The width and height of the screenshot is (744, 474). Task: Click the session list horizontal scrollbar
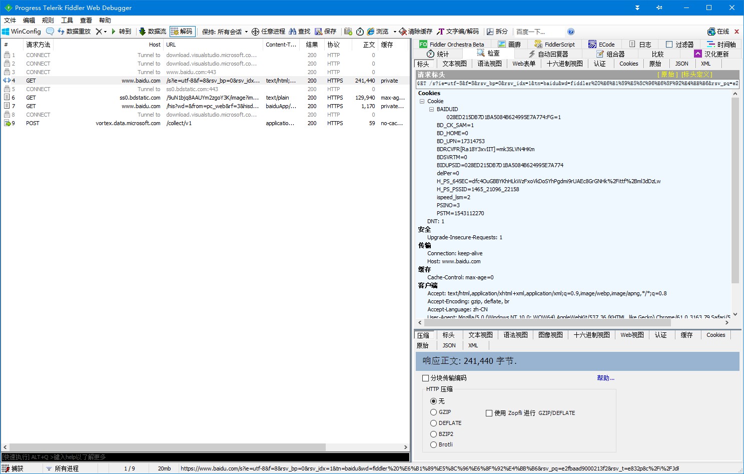(168, 447)
